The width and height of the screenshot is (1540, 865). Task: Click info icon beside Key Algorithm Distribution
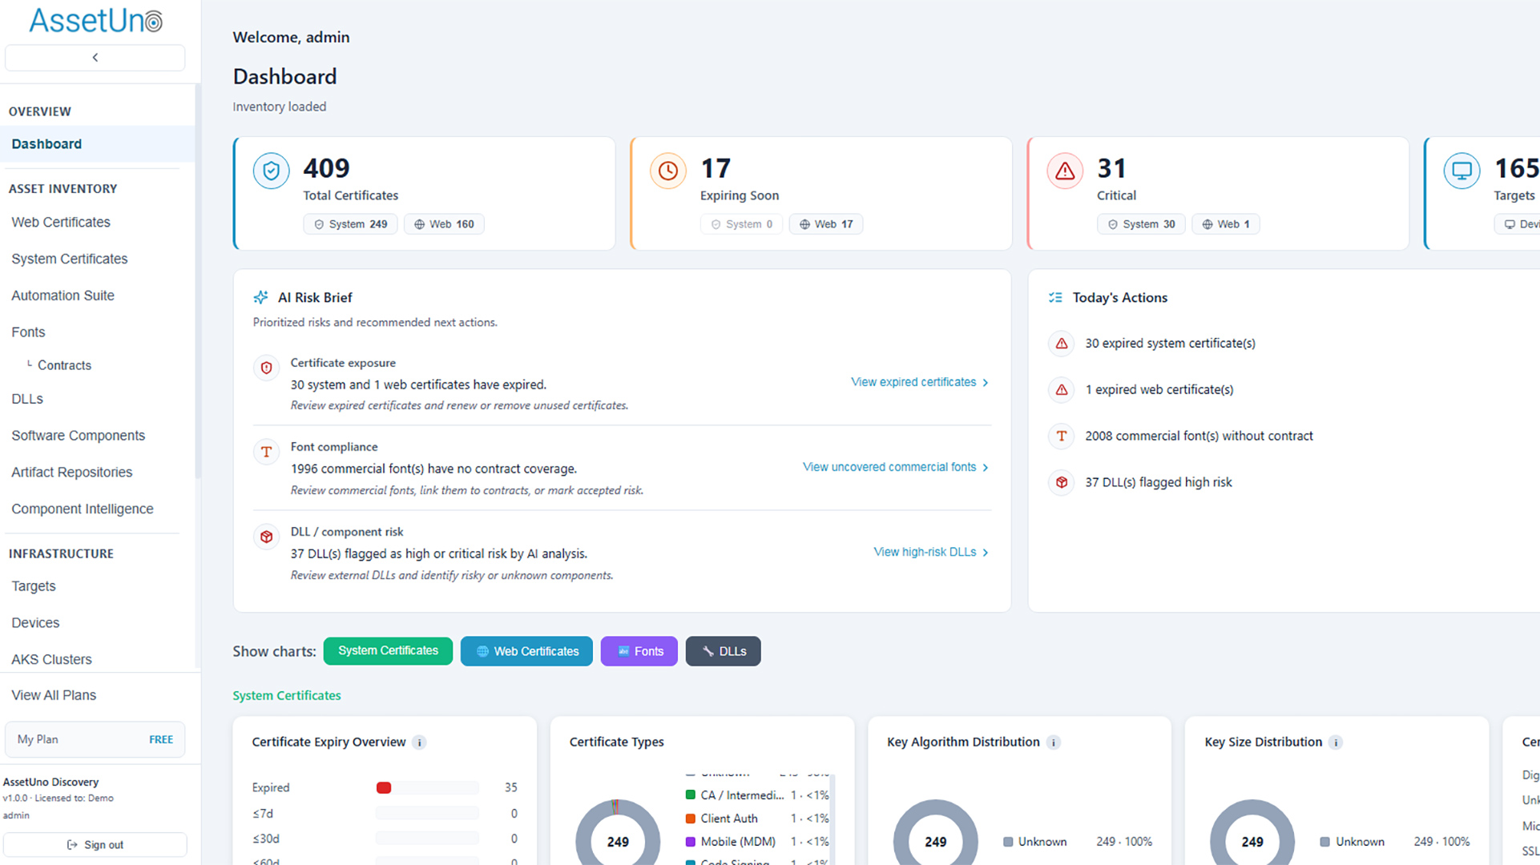(1054, 742)
